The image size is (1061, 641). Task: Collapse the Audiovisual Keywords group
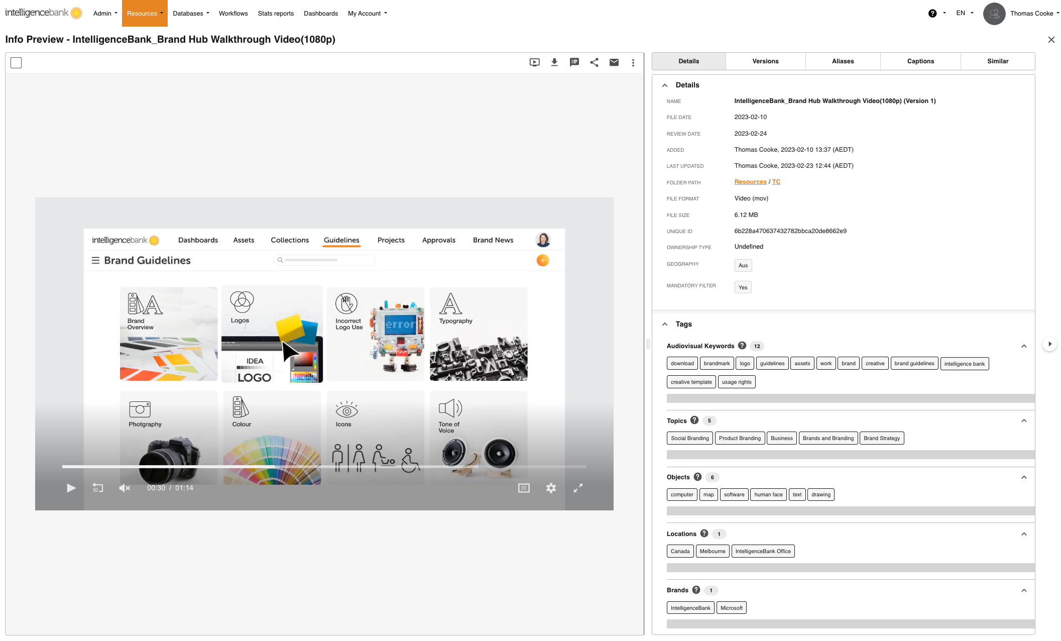point(1024,346)
